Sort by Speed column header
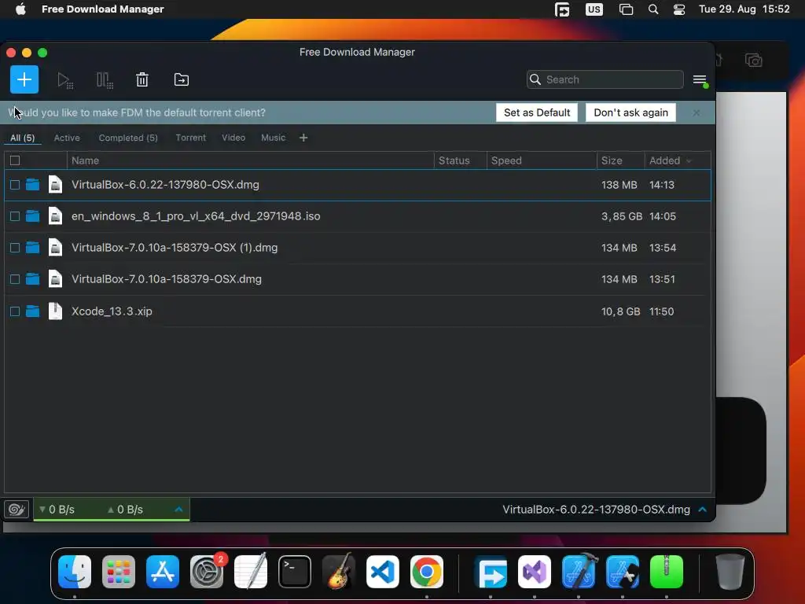The height and width of the screenshot is (604, 805). pos(542,160)
